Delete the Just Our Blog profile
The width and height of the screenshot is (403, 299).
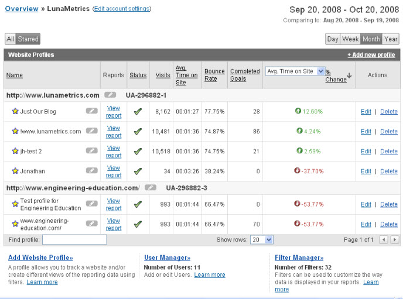(388, 111)
